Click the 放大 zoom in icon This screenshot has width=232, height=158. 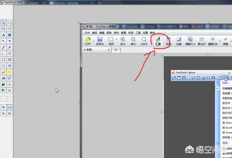coord(123,40)
